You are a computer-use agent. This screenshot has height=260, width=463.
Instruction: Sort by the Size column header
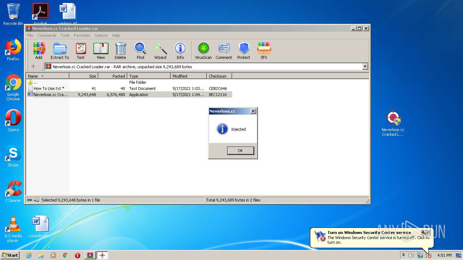[x=84, y=76]
